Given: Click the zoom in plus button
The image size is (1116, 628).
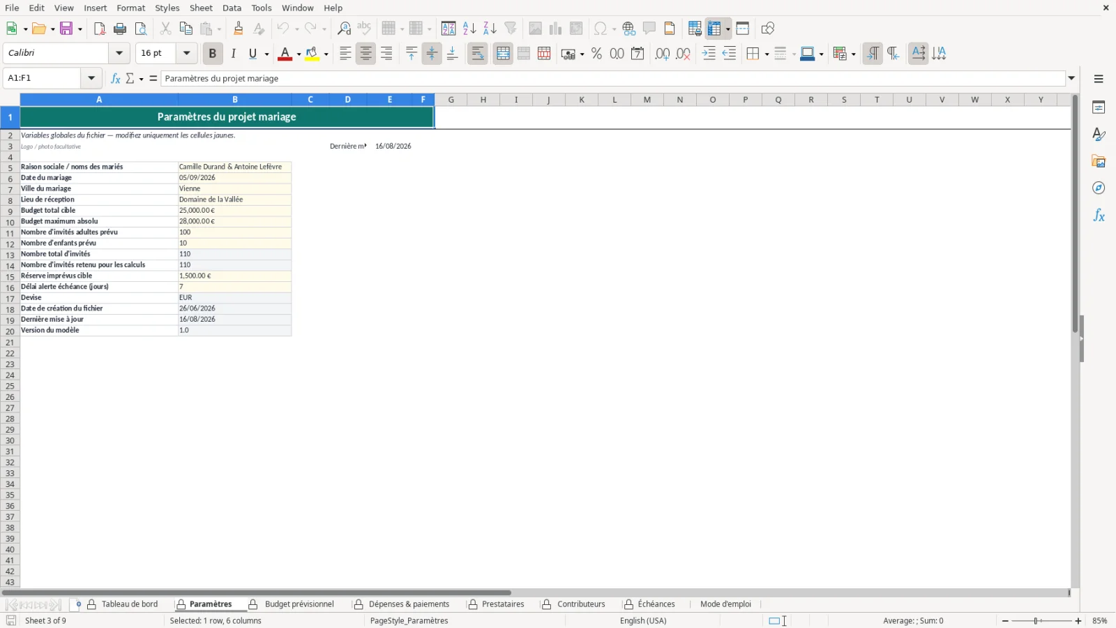Looking at the screenshot, I should (x=1078, y=621).
